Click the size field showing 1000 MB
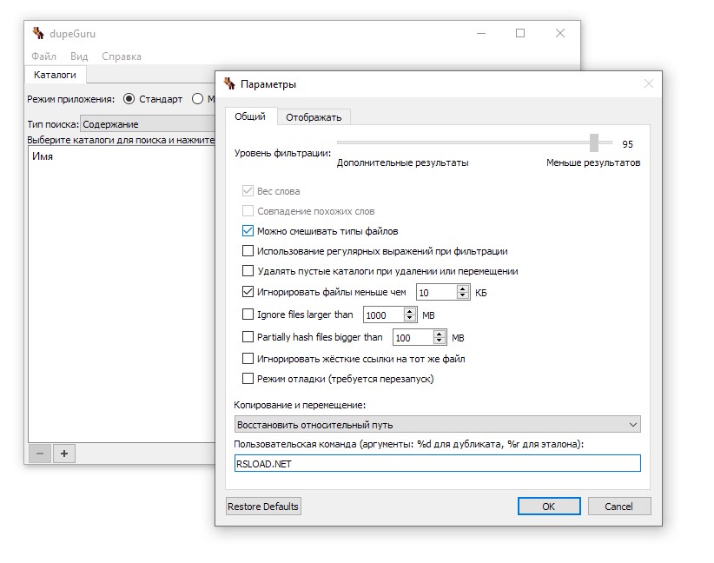Image resolution: width=714 pixels, height=563 pixels. pos(383,315)
